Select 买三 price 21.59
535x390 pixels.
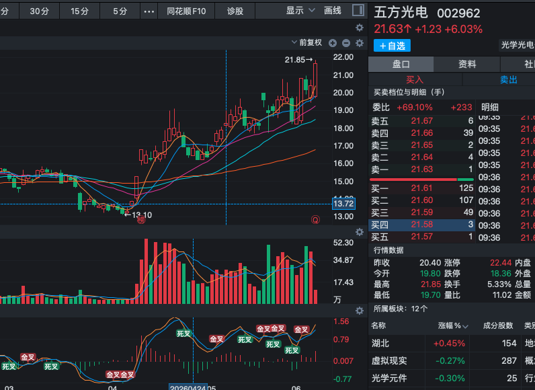coord(422,212)
